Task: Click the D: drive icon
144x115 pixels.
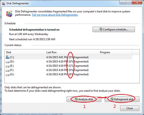Action: [7, 62]
